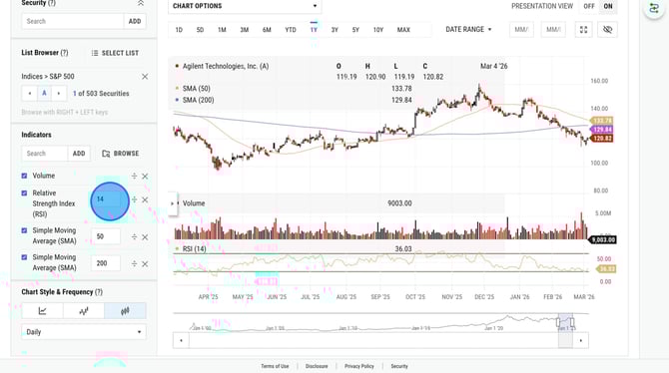The width and height of the screenshot is (669, 373).
Task: Remove the RSI indicator
Action: [145, 199]
